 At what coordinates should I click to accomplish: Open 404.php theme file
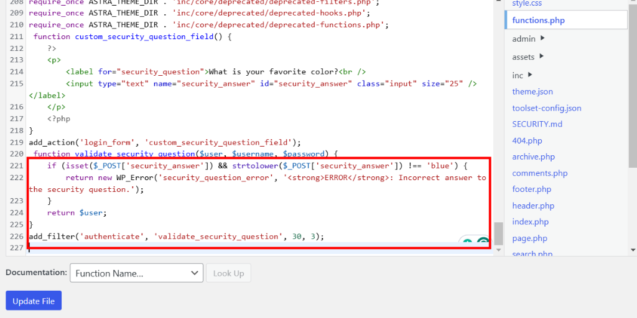pyautogui.click(x=527, y=141)
